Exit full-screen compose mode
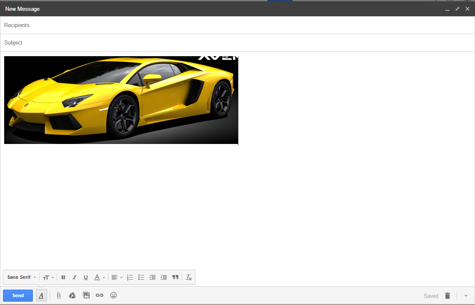The width and height of the screenshot is (475, 305). coord(457,9)
